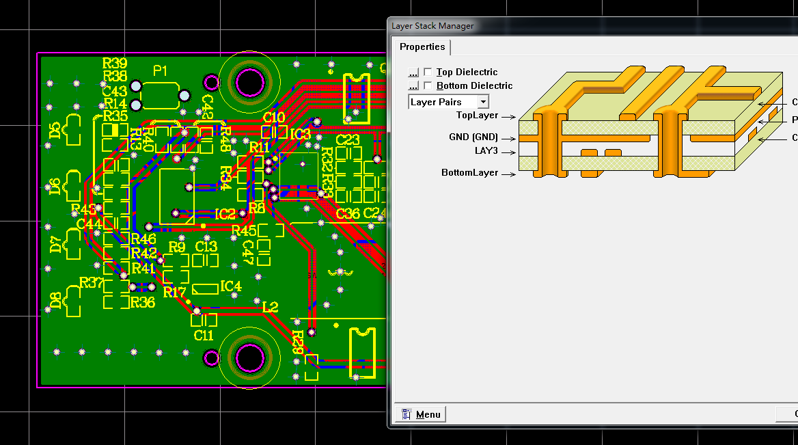Open Bottom Dielectric properties with ellipsis button
This screenshot has width=798, height=445.
coord(413,86)
